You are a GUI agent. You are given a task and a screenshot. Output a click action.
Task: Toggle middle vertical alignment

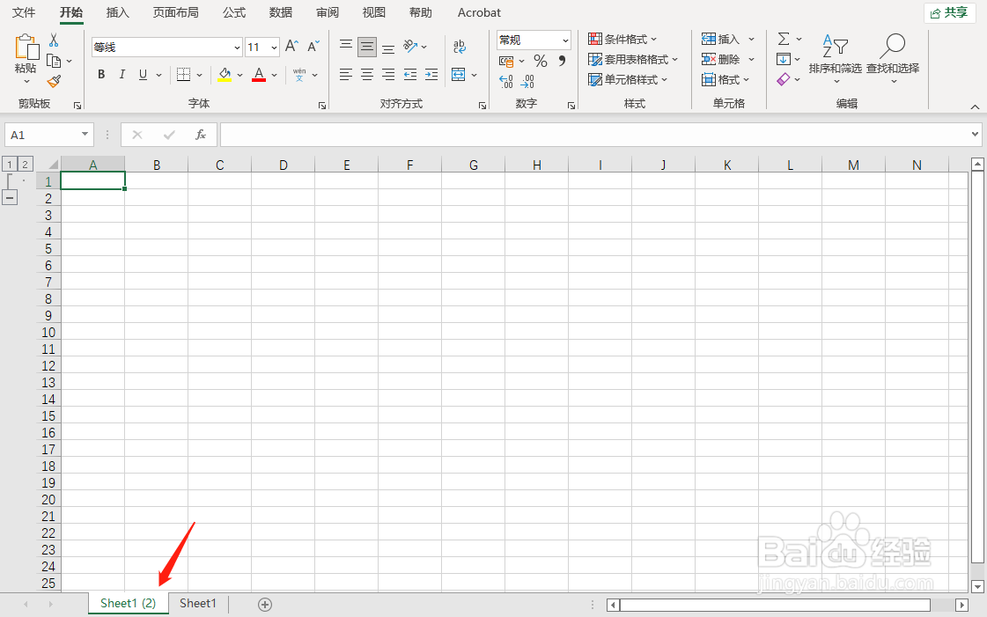pos(367,47)
